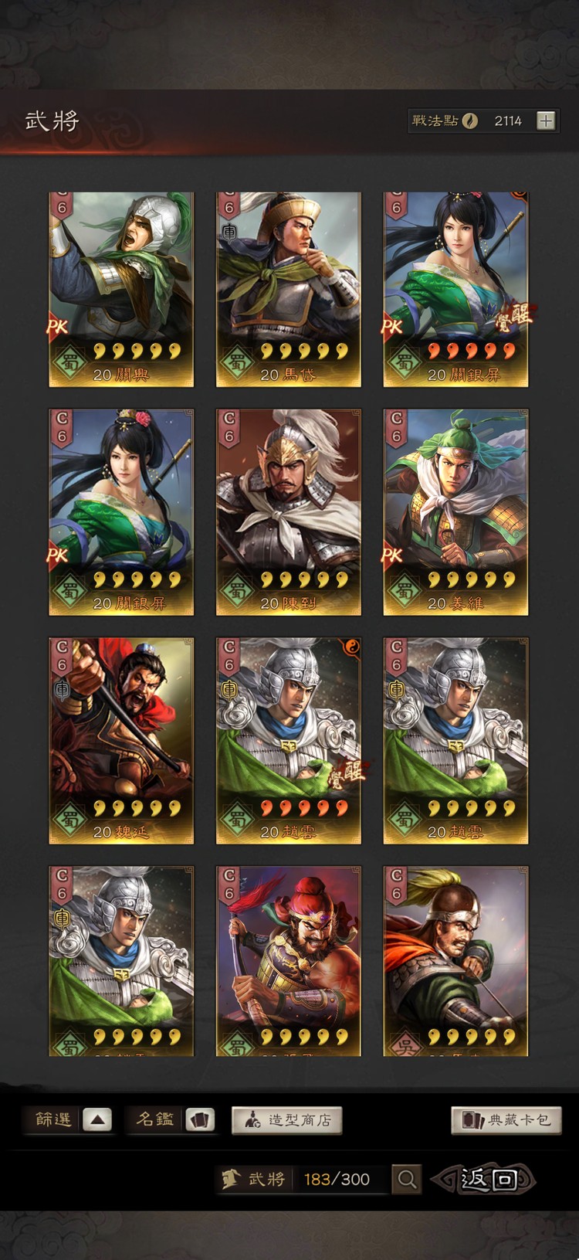Tap the yin-yang icon on awakened 趙雲 card

click(352, 648)
